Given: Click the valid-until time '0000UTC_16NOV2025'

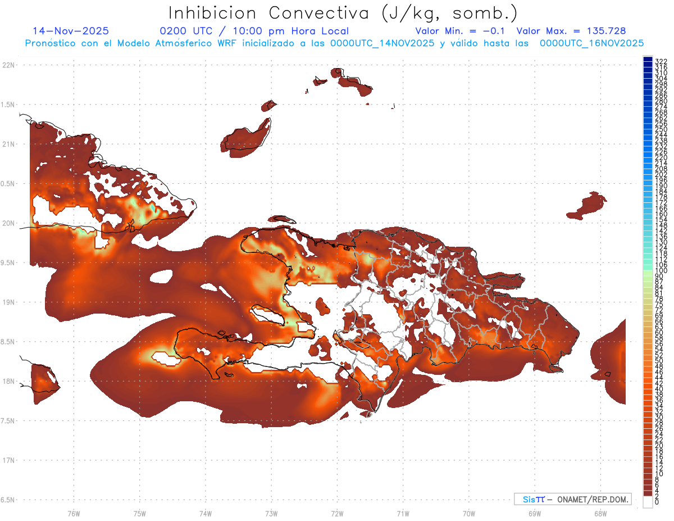Looking at the screenshot, I should 591,43.
